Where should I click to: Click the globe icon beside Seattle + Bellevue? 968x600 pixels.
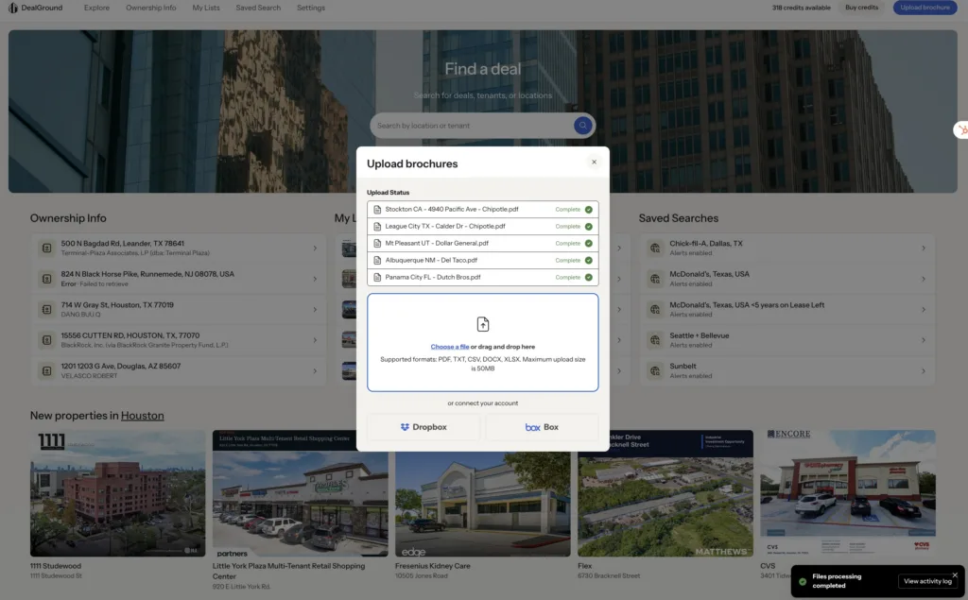pos(654,339)
